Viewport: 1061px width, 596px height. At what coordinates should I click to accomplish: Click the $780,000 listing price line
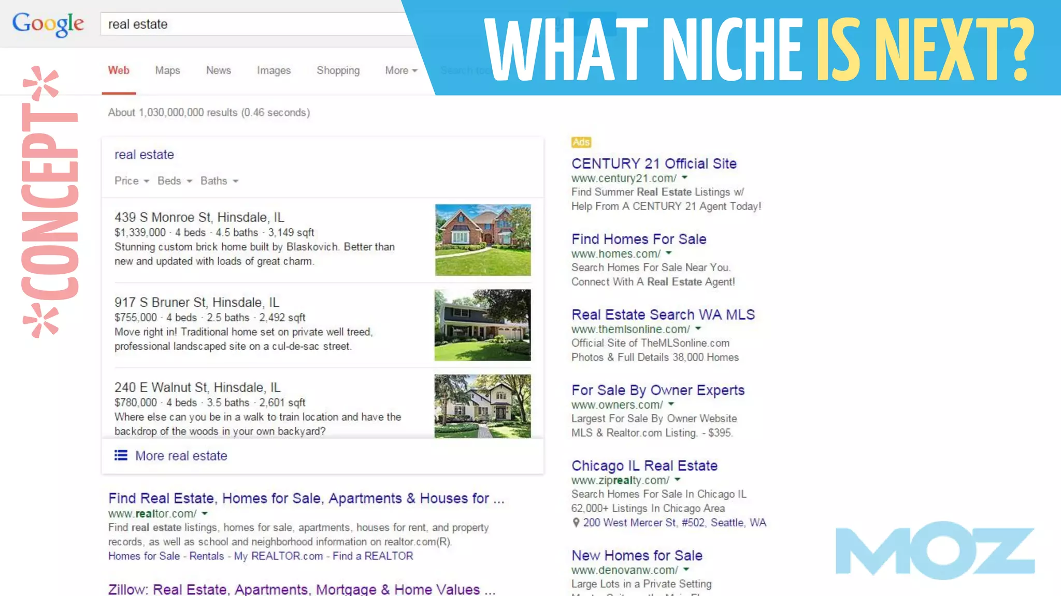[210, 402]
